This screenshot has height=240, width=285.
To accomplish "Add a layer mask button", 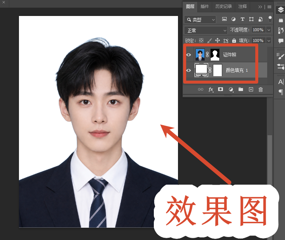I will click(x=220, y=89).
